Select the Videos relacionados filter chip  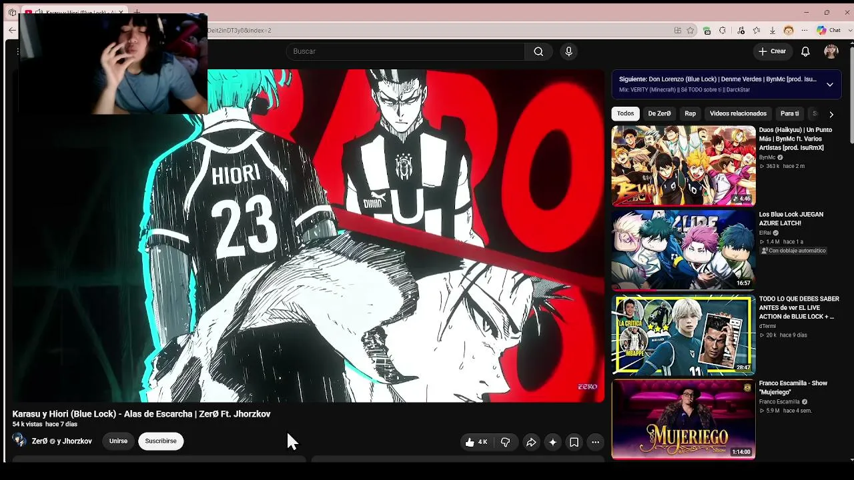click(738, 113)
